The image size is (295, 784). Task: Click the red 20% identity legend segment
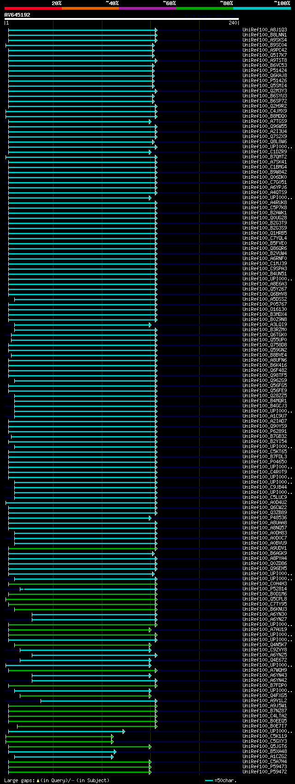pos(33,8)
